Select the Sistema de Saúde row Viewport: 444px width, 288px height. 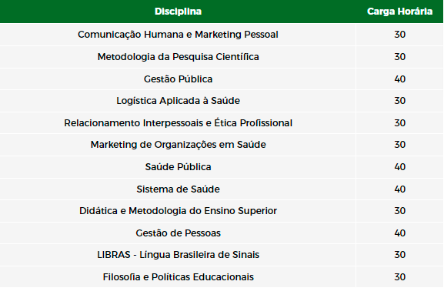[222, 189]
